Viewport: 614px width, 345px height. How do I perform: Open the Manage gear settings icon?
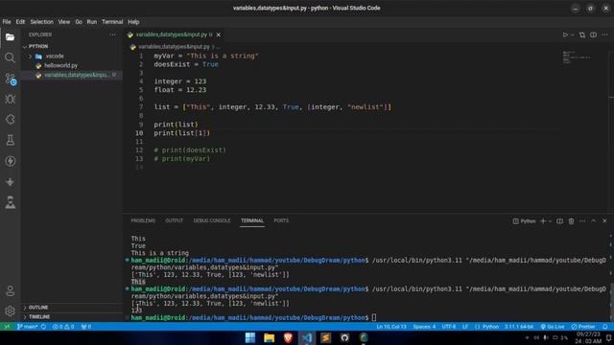click(x=11, y=310)
